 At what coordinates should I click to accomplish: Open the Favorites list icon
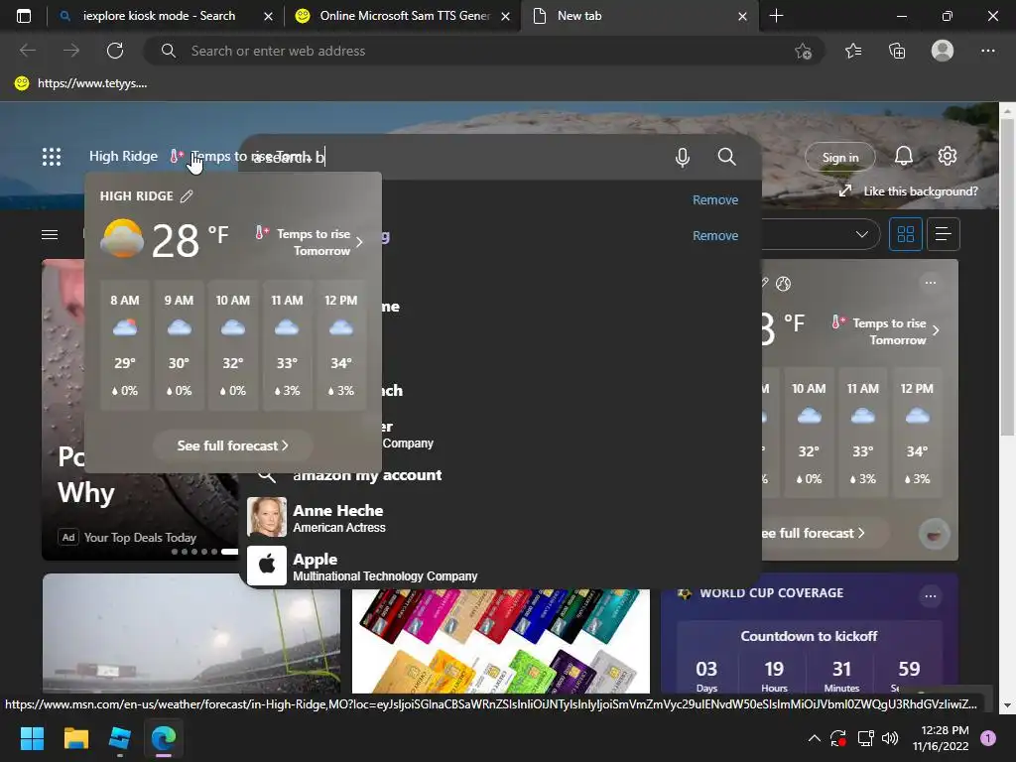tap(853, 51)
